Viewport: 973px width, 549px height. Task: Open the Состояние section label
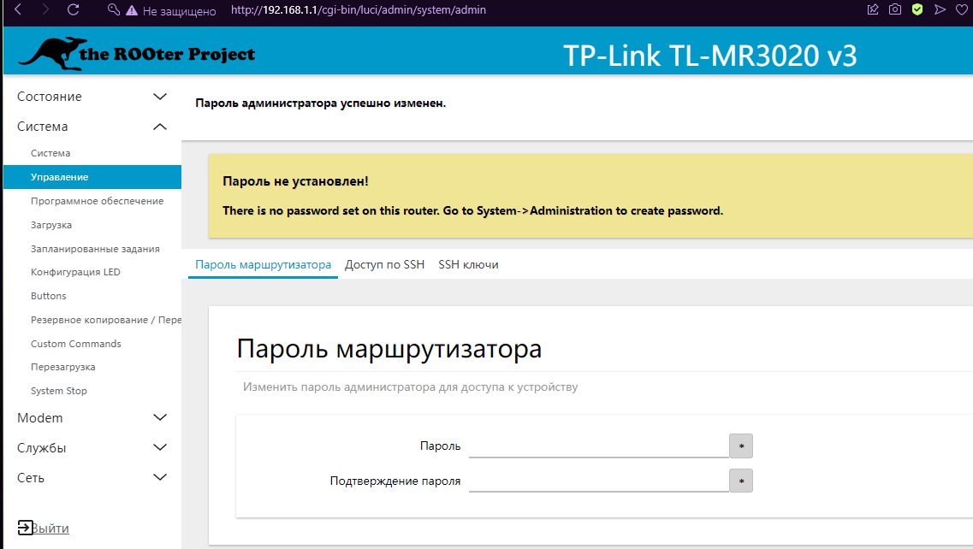(x=50, y=96)
